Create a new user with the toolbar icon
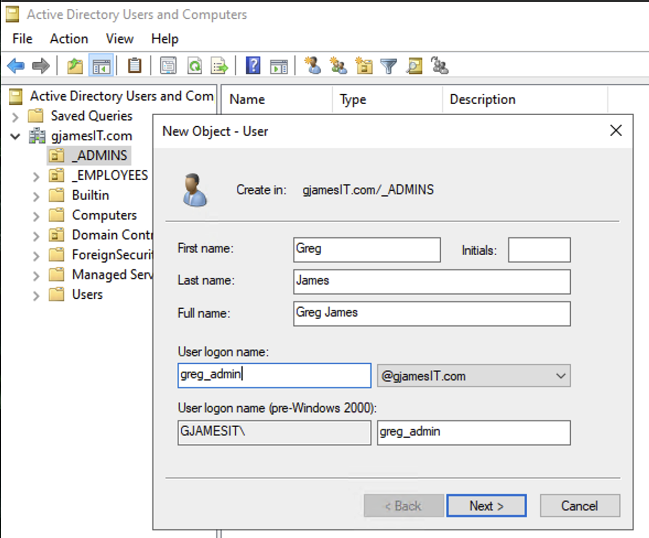This screenshot has height=538, width=649. pyautogui.click(x=313, y=65)
